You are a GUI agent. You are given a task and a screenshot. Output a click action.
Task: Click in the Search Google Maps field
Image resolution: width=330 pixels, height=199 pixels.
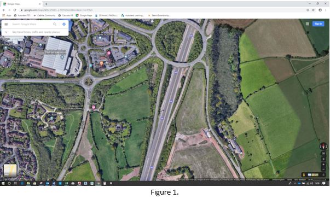tap(31, 24)
